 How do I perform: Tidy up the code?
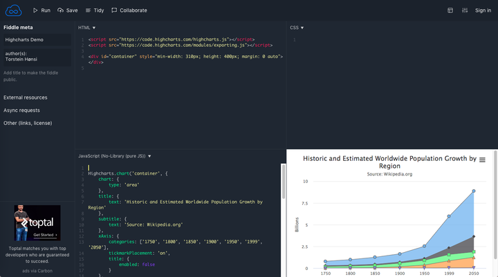(95, 10)
